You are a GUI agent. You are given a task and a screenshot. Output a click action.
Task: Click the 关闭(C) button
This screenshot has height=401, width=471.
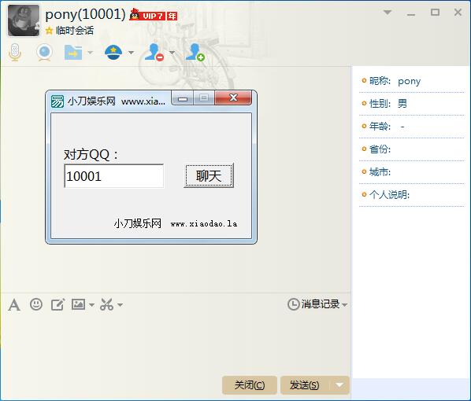point(250,385)
